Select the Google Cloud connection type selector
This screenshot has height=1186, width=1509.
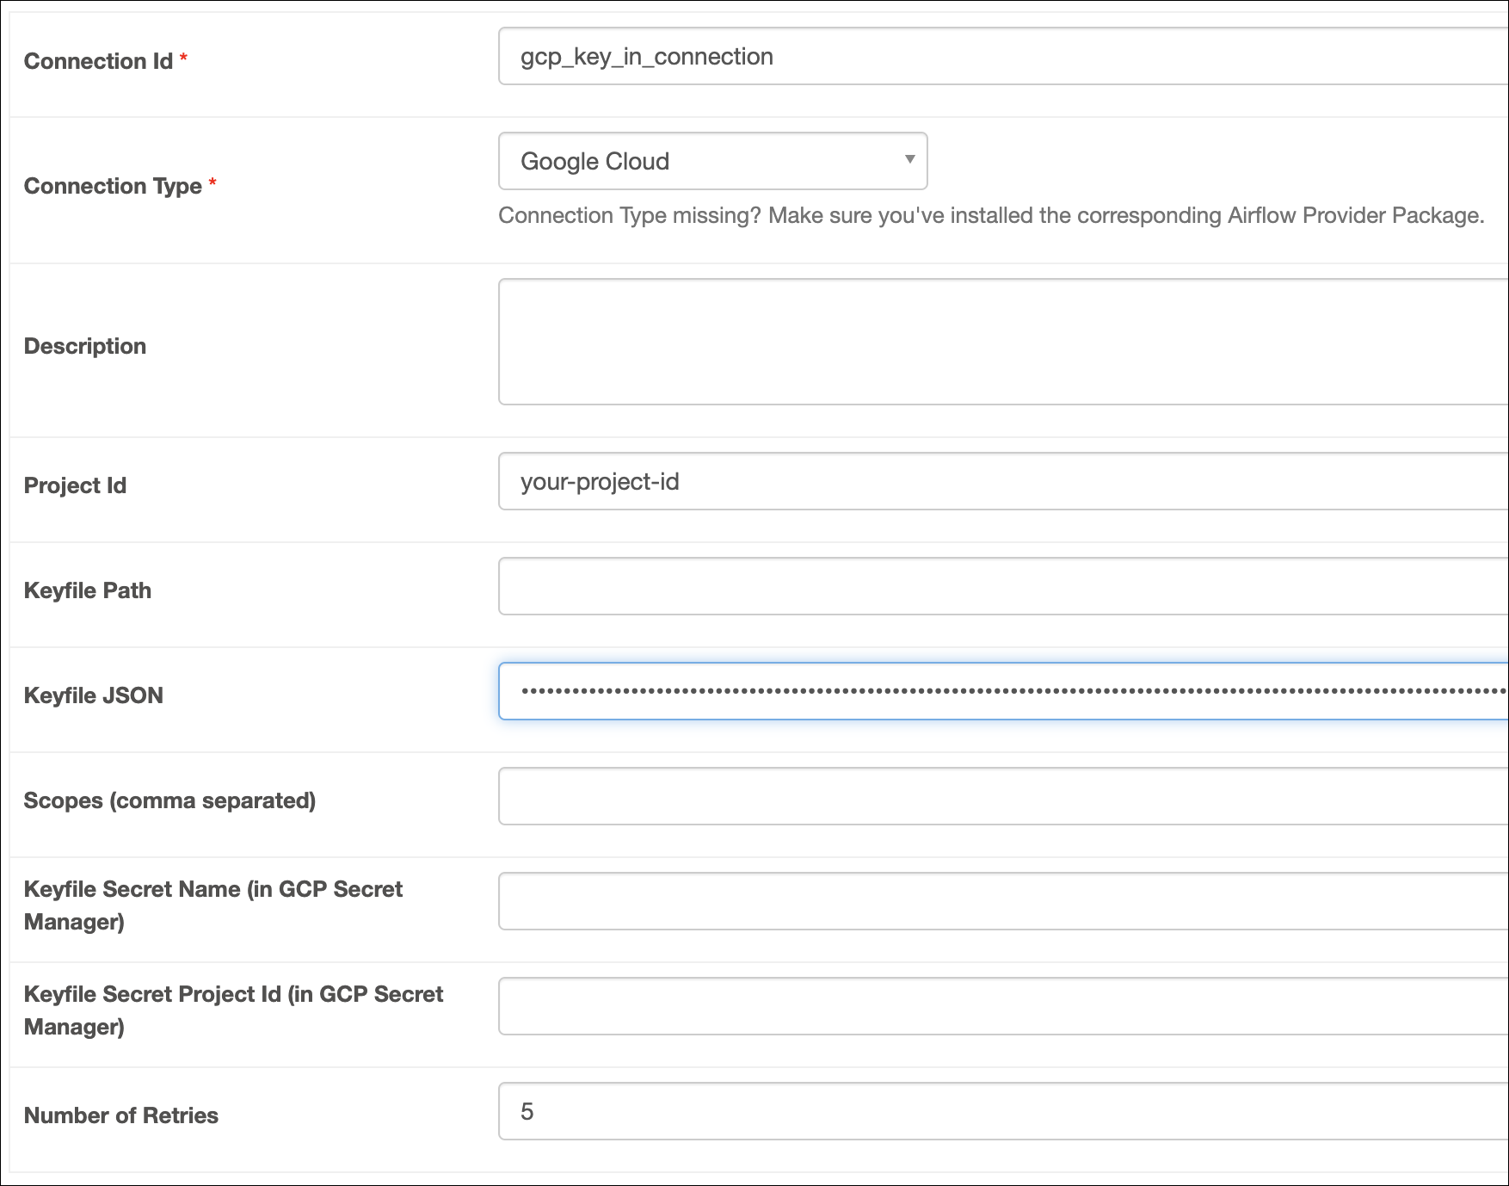pos(711,161)
